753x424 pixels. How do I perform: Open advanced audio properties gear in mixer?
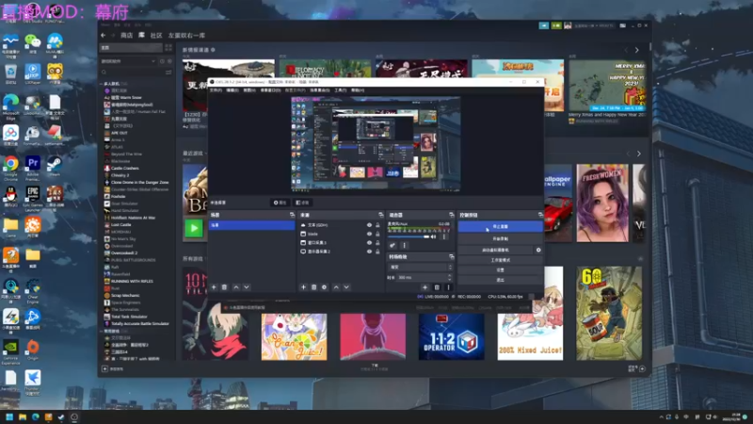[x=393, y=245]
